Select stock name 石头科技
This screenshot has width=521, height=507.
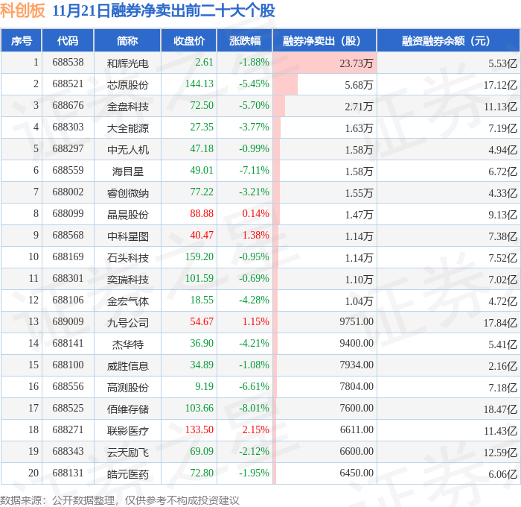pyautogui.click(x=127, y=258)
